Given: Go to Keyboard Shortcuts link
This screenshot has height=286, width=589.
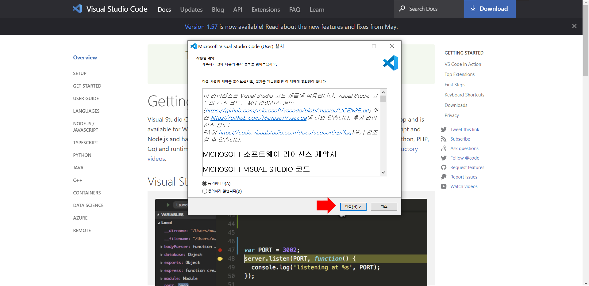Looking at the screenshot, I should coord(464,95).
